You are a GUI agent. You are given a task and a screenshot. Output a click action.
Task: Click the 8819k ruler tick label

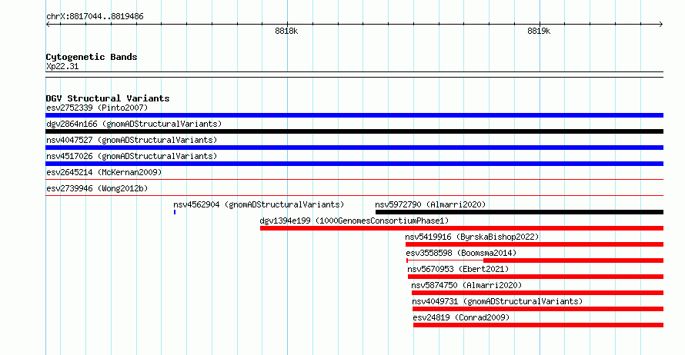(x=539, y=31)
